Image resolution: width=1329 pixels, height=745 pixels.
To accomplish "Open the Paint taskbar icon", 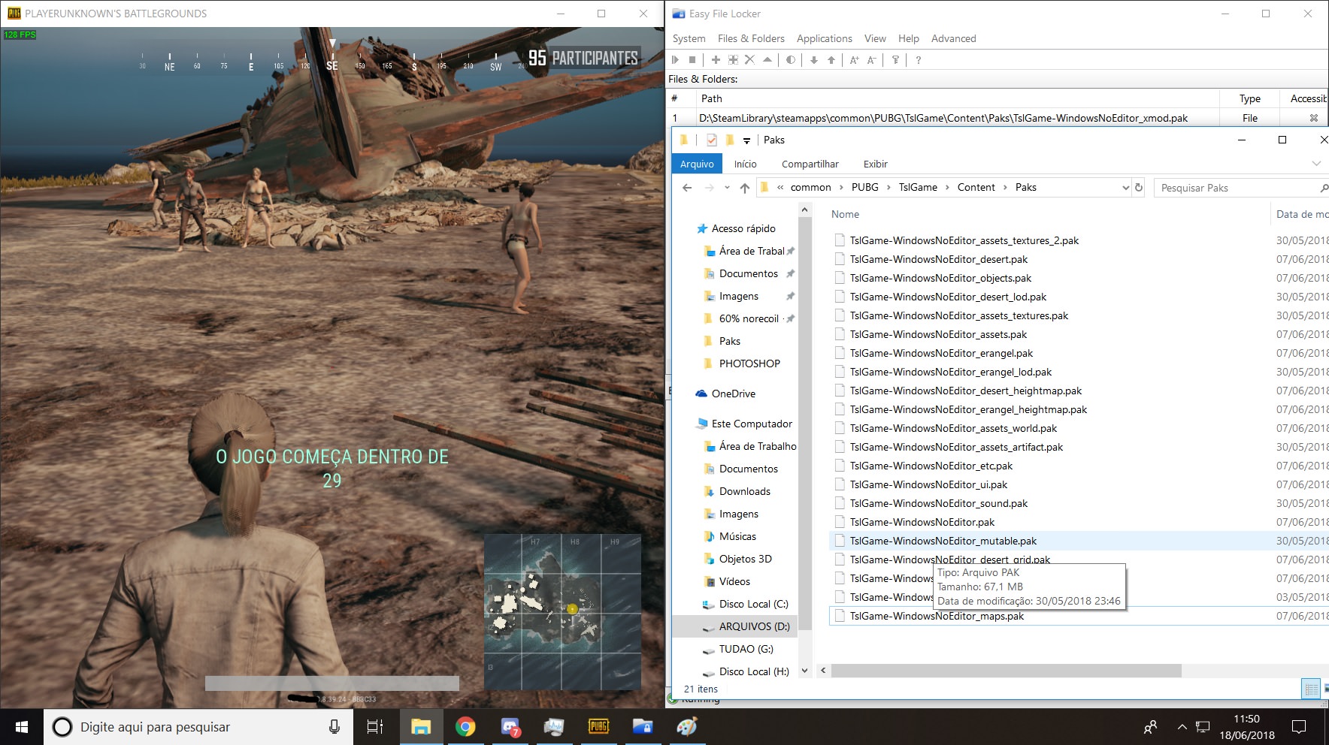I will [687, 726].
